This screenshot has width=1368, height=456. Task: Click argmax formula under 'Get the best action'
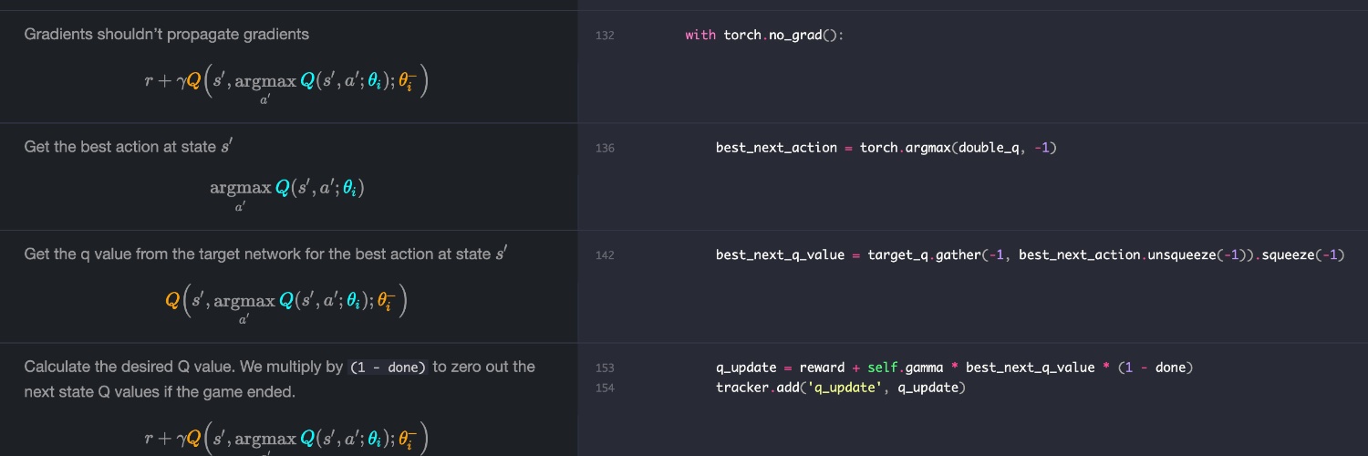point(286,192)
